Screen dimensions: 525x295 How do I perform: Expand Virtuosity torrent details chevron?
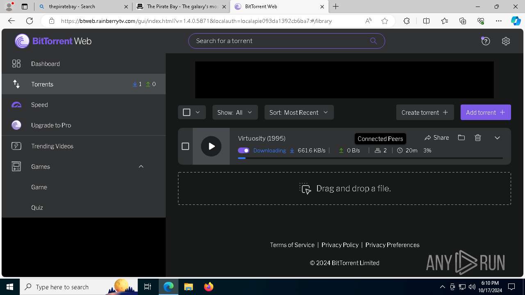pos(497,138)
